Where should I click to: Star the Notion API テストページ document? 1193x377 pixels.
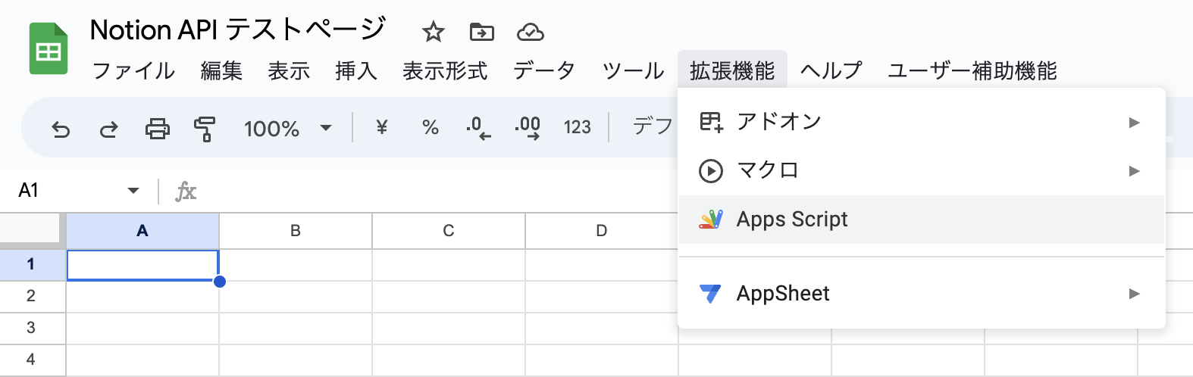tap(433, 32)
